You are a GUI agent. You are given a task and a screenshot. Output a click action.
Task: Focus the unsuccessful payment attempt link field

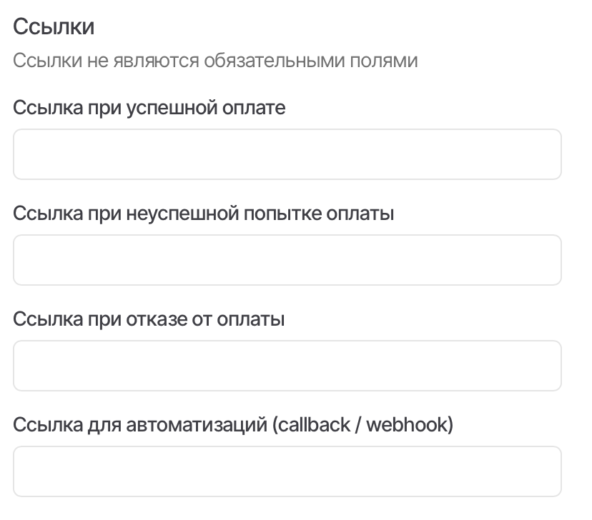tap(287, 260)
